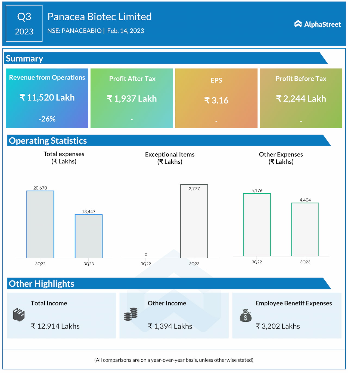
Task: Open the Profit Before Tax card
Action: (x=301, y=98)
